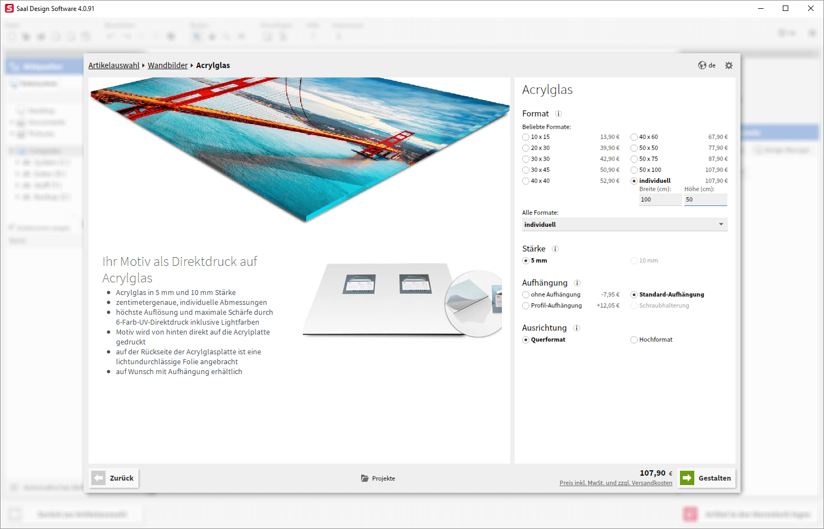Show the Ausrichtung info icon

(x=577, y=328)
